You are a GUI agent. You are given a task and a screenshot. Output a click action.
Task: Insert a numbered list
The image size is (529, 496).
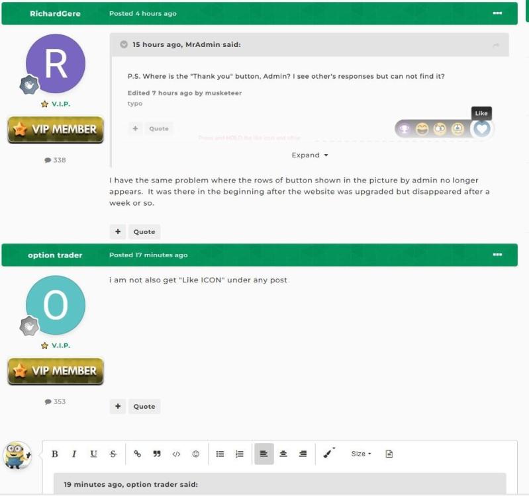tap(240, 454)
